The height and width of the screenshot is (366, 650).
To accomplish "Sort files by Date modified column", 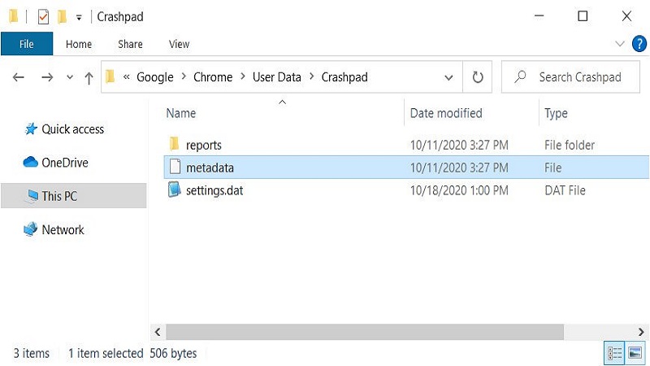I will pos(446,113).
